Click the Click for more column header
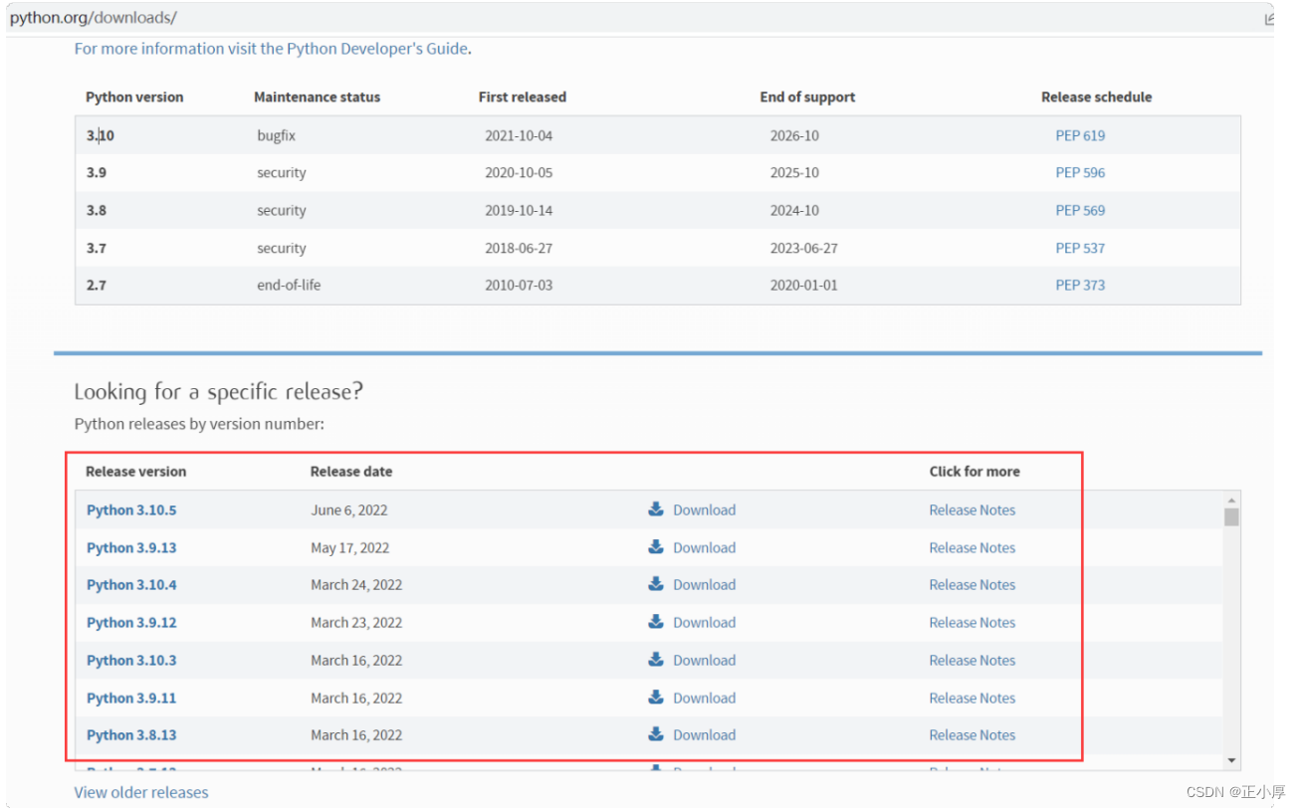1301x808 pixels. [x=975, y=472]
